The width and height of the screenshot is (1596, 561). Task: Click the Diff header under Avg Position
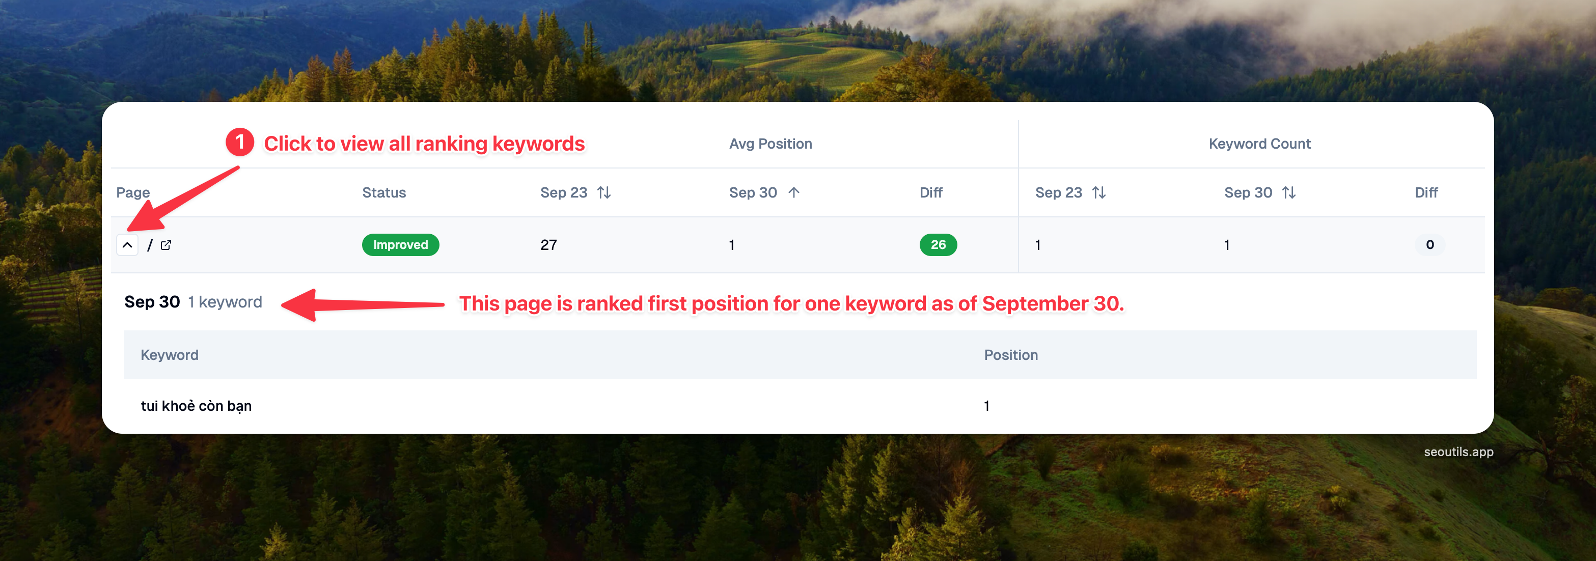(x=930, y=192)
